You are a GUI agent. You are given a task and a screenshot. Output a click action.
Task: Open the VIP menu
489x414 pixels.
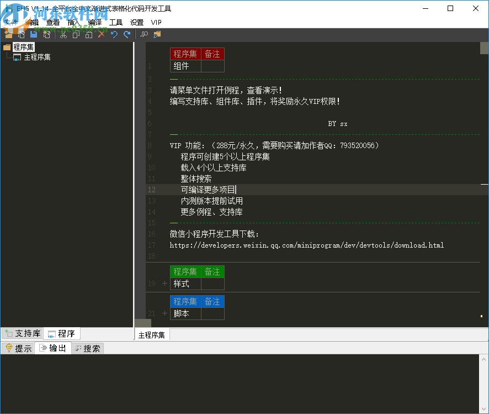(x=156, y=22)
